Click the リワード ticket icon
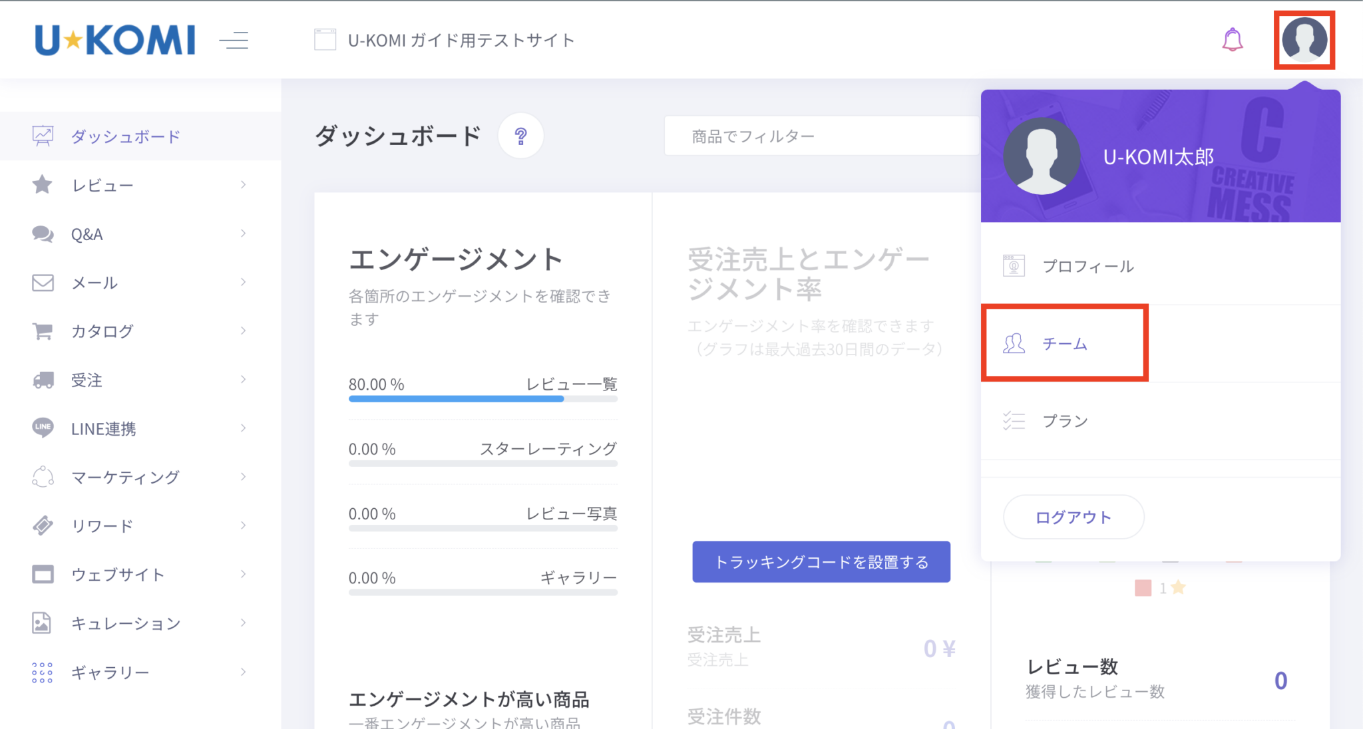Image resolution: width=1363 pixels, height=729 pixels. coord(43,525)
